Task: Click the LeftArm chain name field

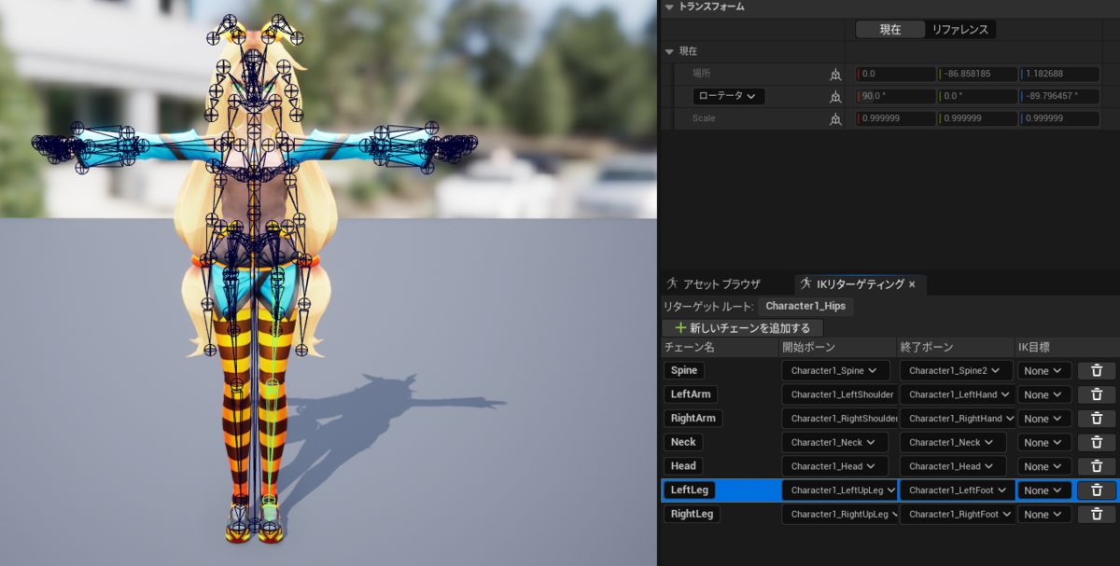Action: click(x=691, y=394)
